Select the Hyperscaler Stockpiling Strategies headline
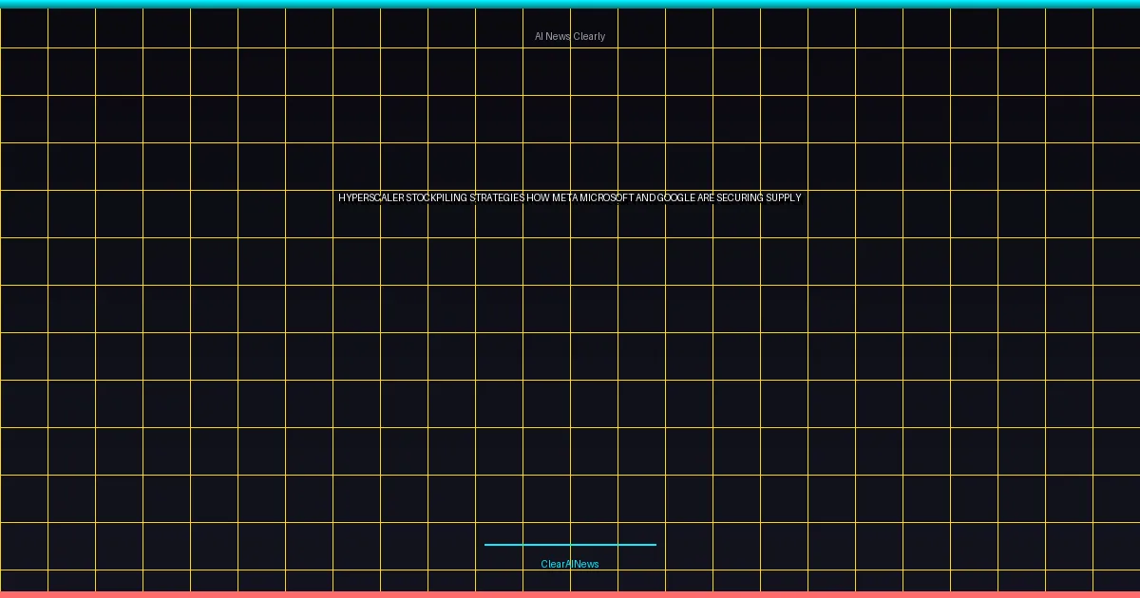The width and height of the screenshot is (1140, 598). [570, 197]
